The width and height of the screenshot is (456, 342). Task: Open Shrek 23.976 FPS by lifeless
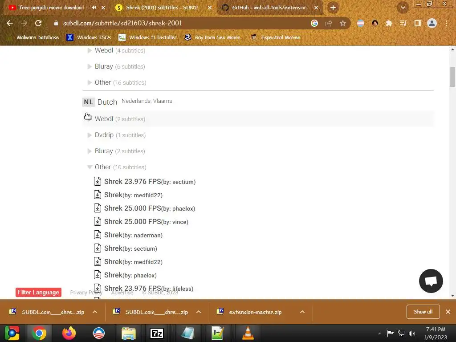coord(149,289)
